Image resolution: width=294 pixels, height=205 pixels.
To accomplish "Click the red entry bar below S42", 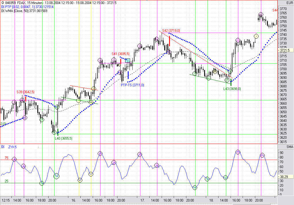I will coord(169,41).
